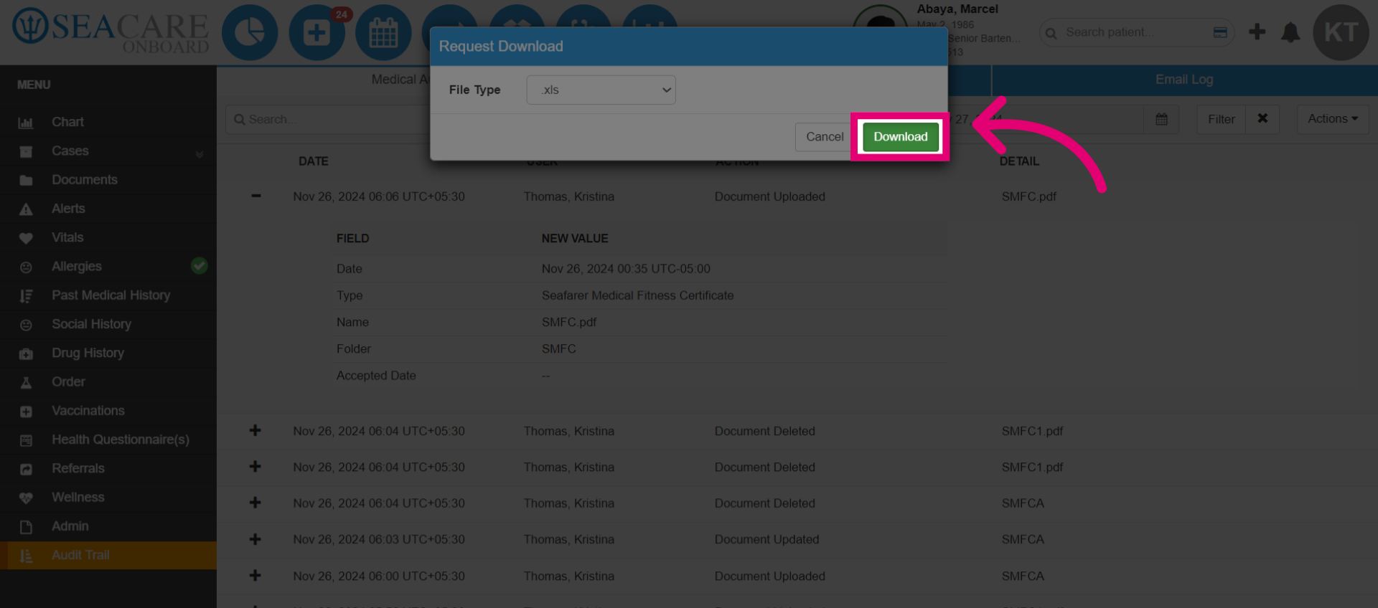Expand the Document Deleted SMFCA row

point(255,503)
